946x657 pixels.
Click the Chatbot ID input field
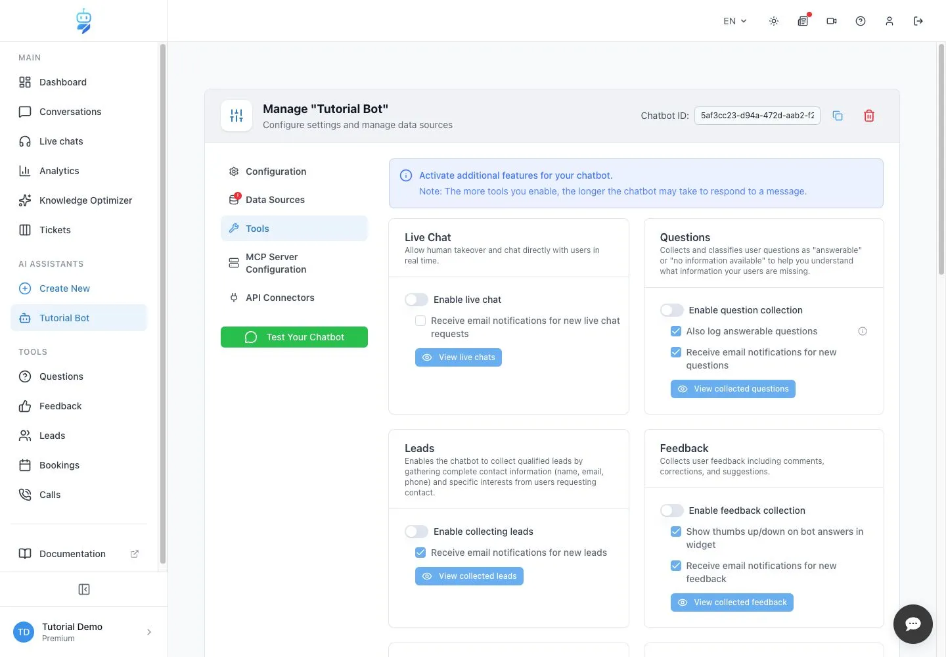coord(757,116)
